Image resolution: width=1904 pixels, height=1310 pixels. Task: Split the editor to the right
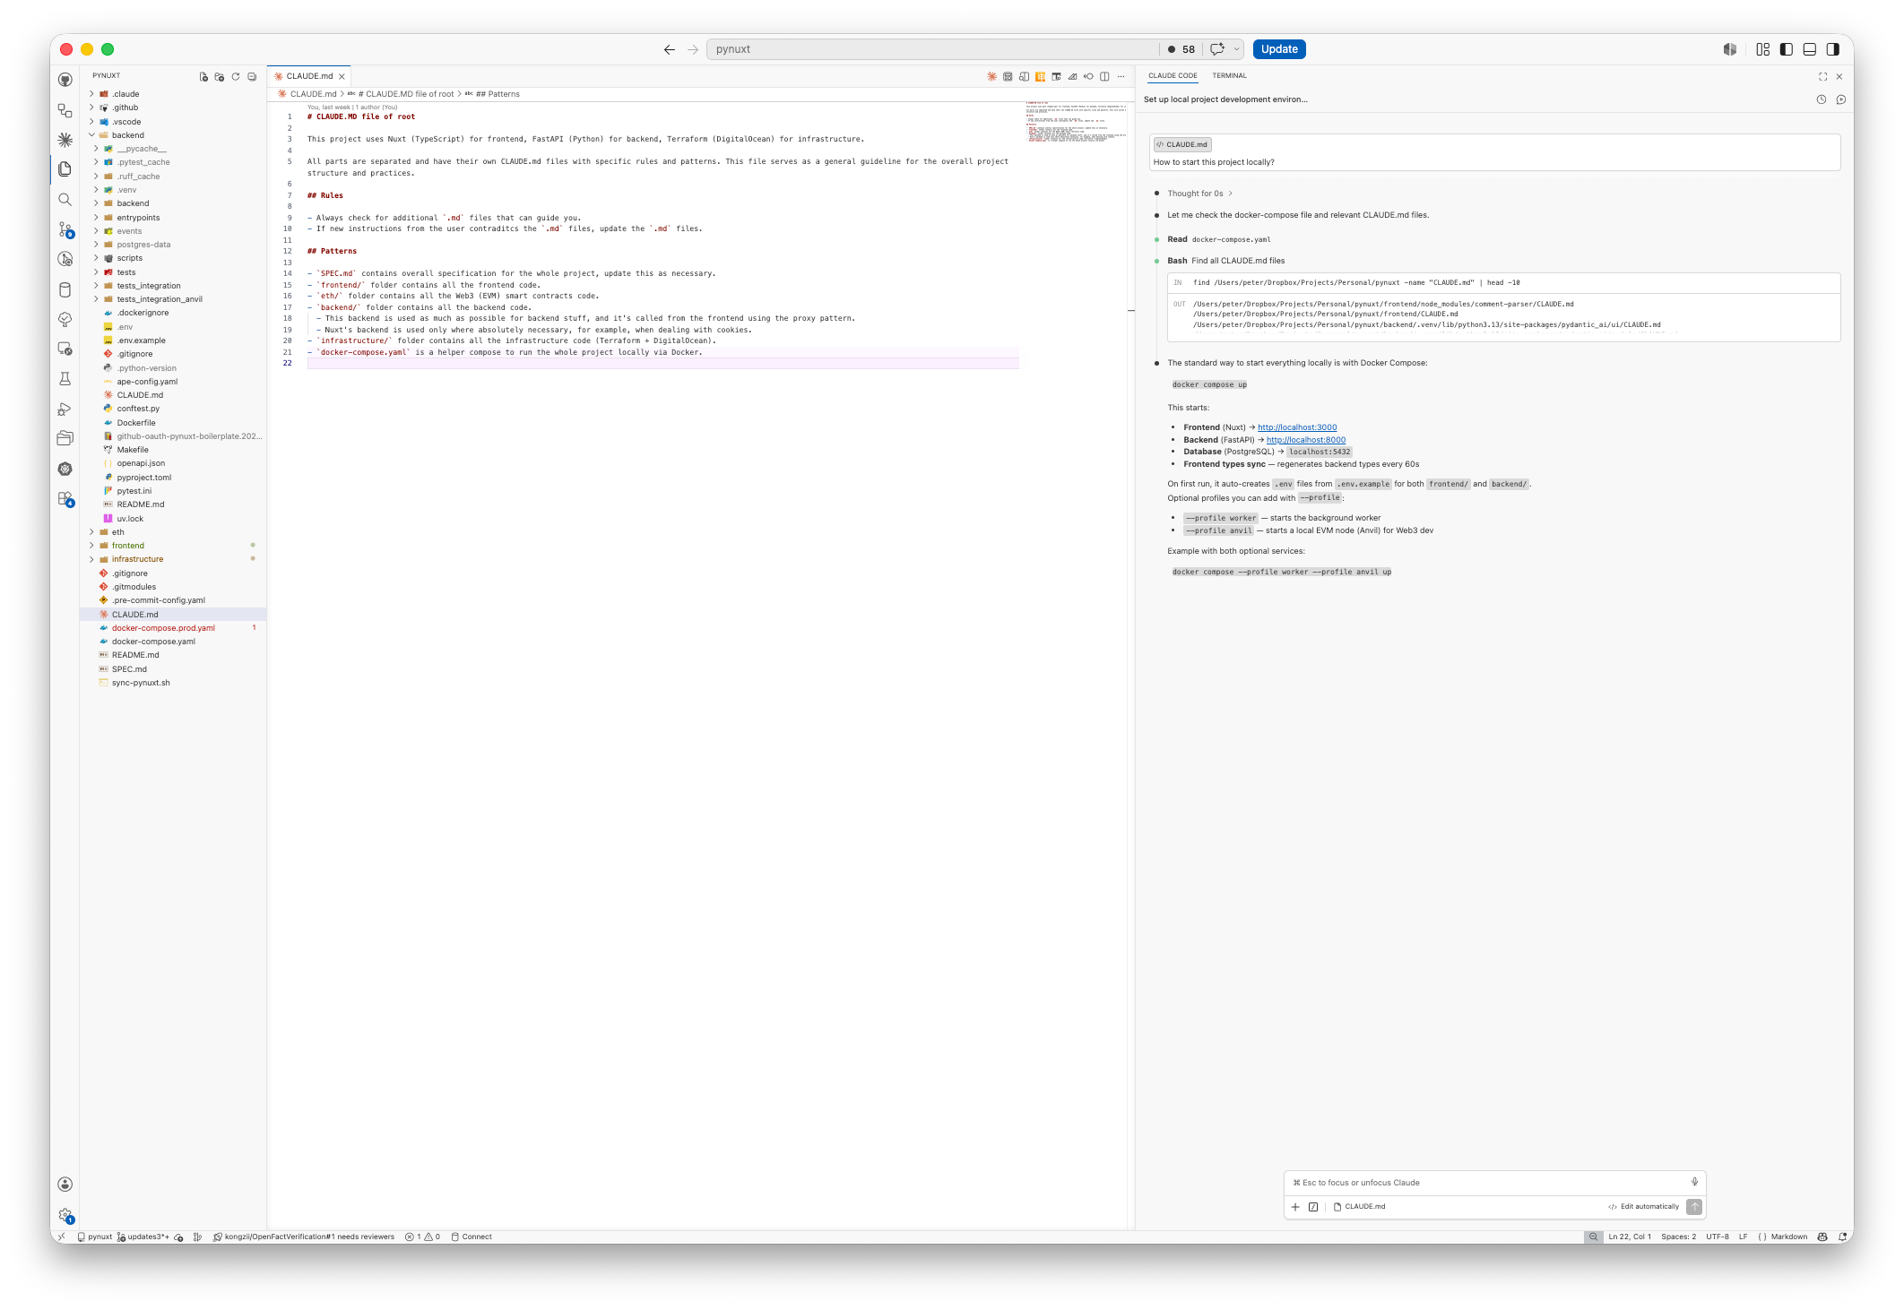coord(1104,76)
